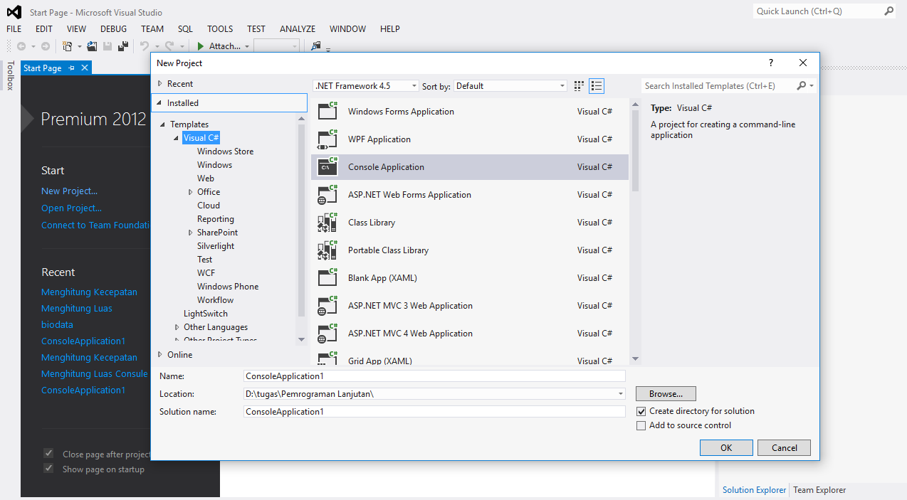The width and height of the screenshot is (907, 500).
Task: Toggle Create directory for solution checkbox
Action: (x=641, y=411)
